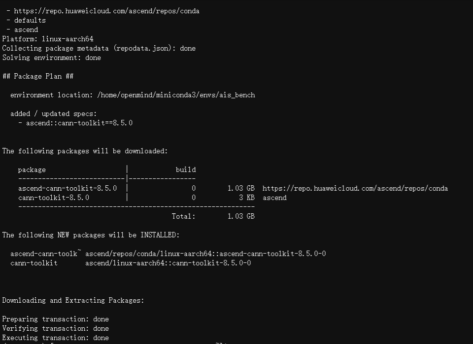Screen dimensions: 473x344
Task: Click the "Preparing transaction: done" line
Action: [x=55, y=319]
